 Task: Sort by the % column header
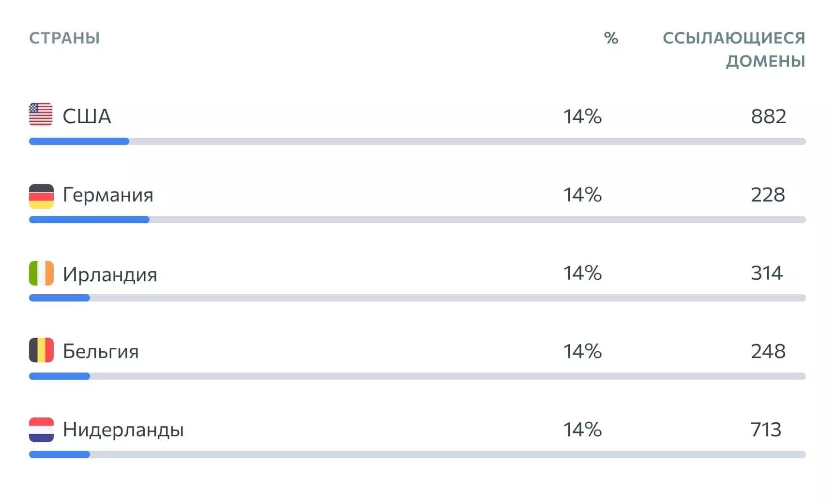tap(611, 38)
